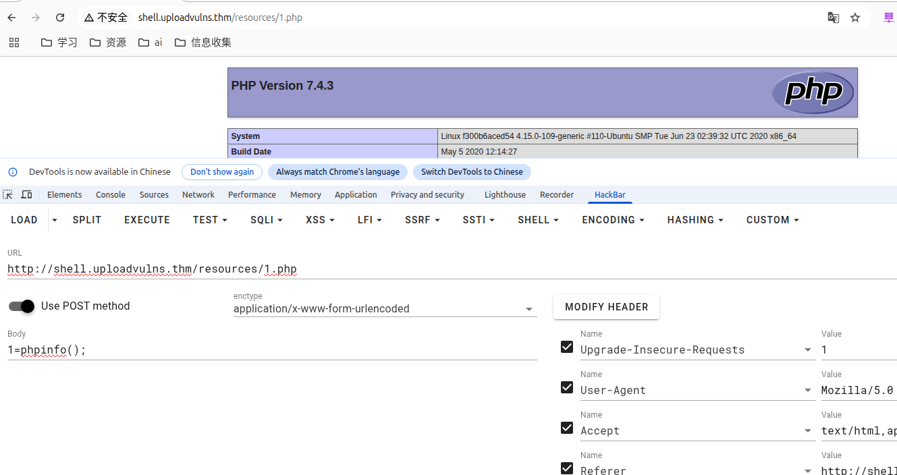The image size is (897, 475).
Task: Activate the inspect element picker icon
Action: [x=8, y=194]
